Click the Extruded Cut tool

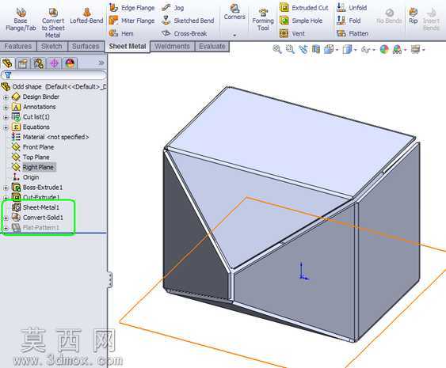tap(304, 8)
